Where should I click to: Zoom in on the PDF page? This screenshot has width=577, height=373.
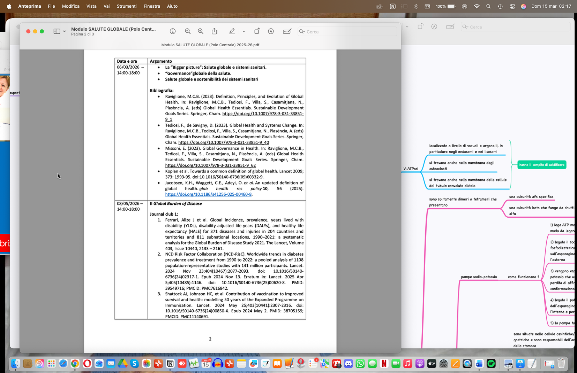coord(201,31)
